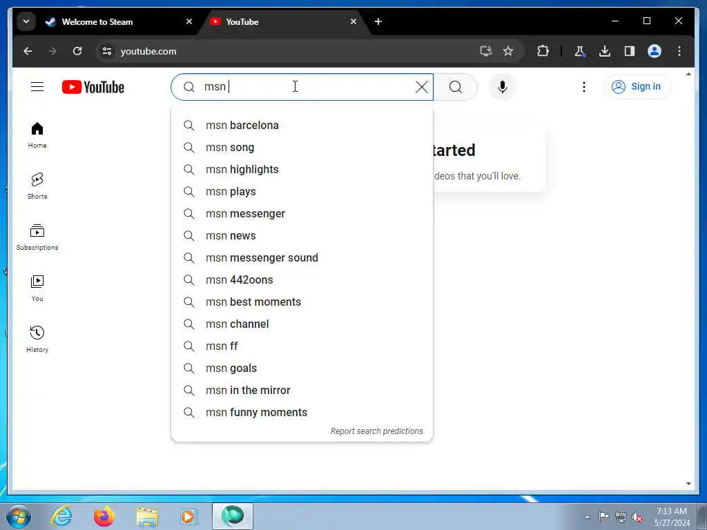This screenshot has width=707, height=530.
Task: Open History in the sidebar
Action: point(37,339)
